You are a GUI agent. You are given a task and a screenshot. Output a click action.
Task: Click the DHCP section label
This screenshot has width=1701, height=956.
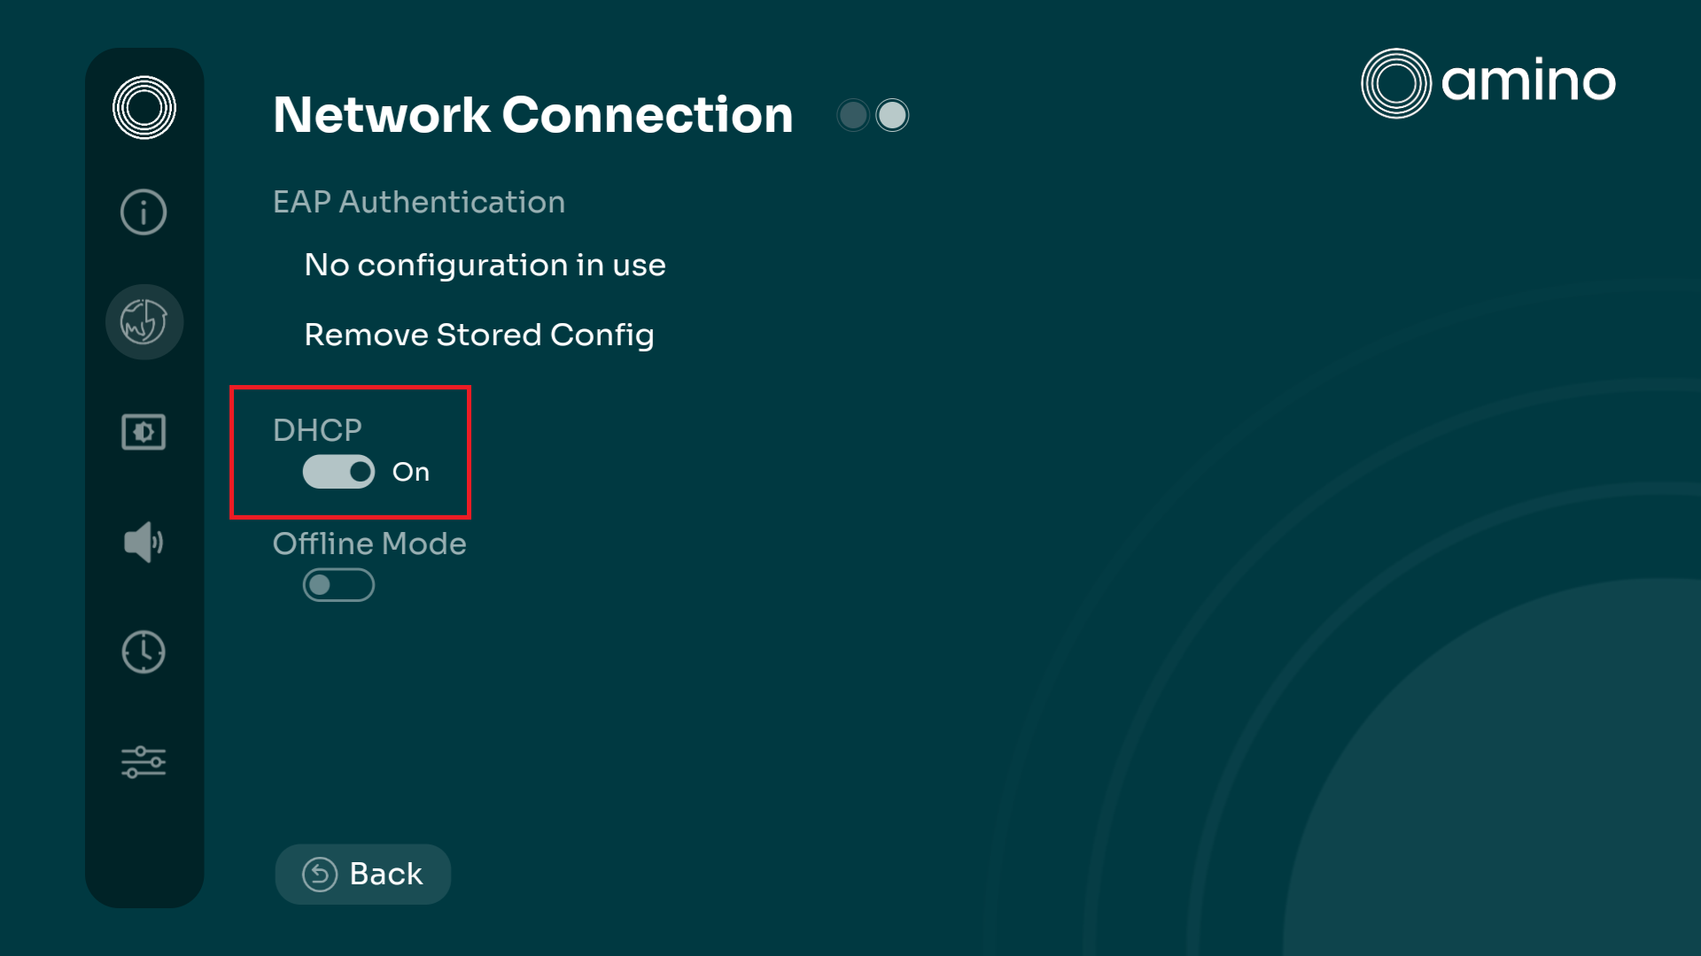317,430
